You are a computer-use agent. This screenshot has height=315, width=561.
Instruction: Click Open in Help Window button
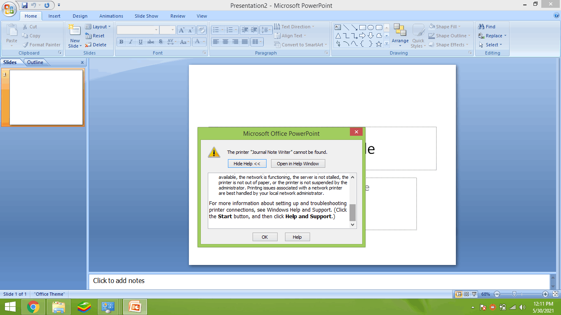point(298,164)
